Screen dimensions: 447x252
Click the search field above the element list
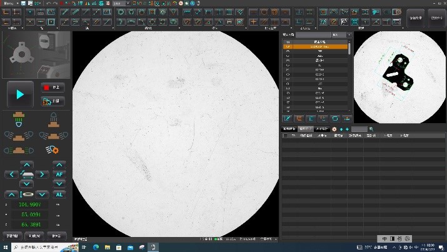pos(313,34)
